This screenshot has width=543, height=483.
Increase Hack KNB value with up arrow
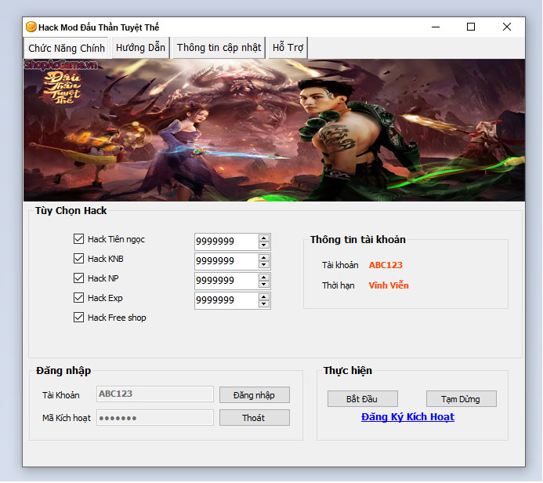(x=264, y=258)
